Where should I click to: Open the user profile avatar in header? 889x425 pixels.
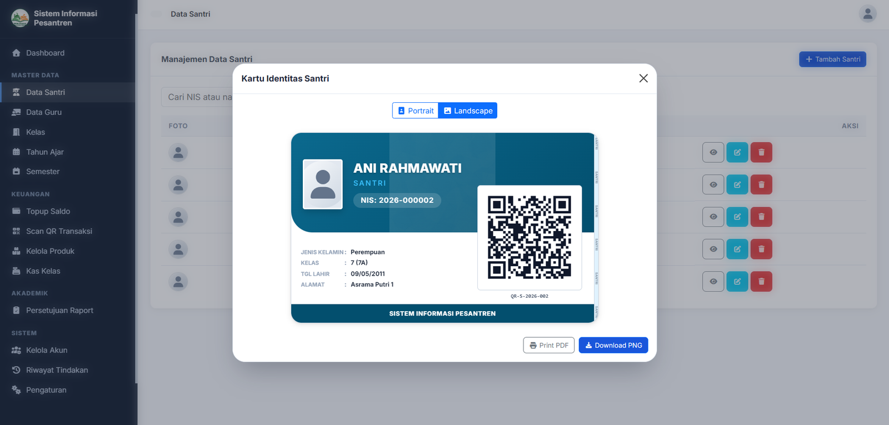pos(867,13)
